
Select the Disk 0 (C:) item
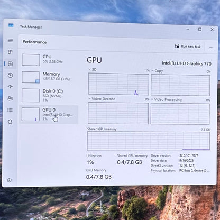click(49, 95)
